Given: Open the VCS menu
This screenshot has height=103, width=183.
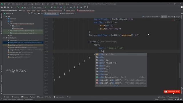Looking at the screenshot, I should click(57, 4).
